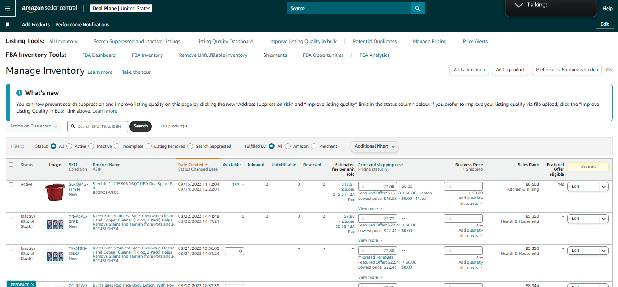Click the Pricing status info icon
Image resolution: width=618 pixels, height=287 pixels.
[x=386, y=170]
